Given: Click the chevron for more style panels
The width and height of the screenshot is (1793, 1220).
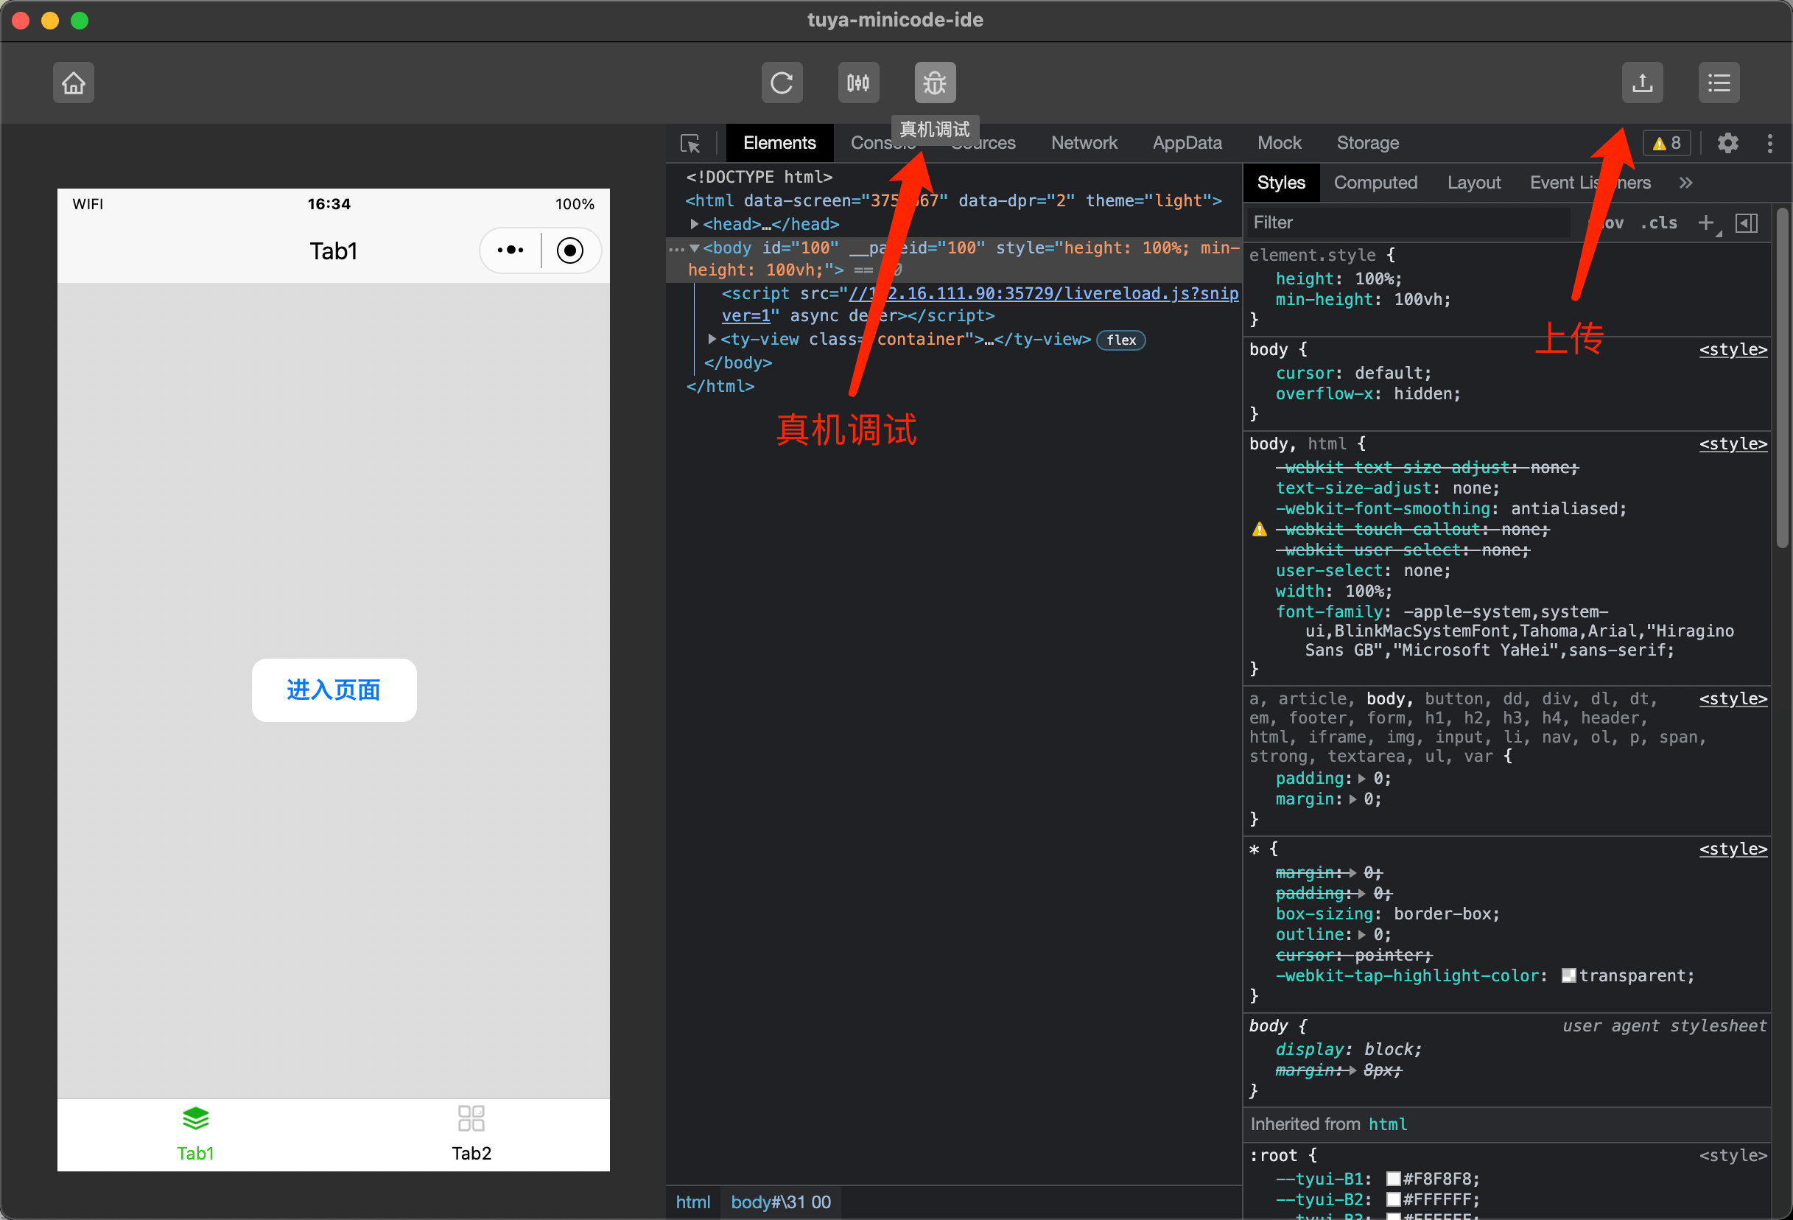Looking at the screenshot, I should click(1686, 182).
